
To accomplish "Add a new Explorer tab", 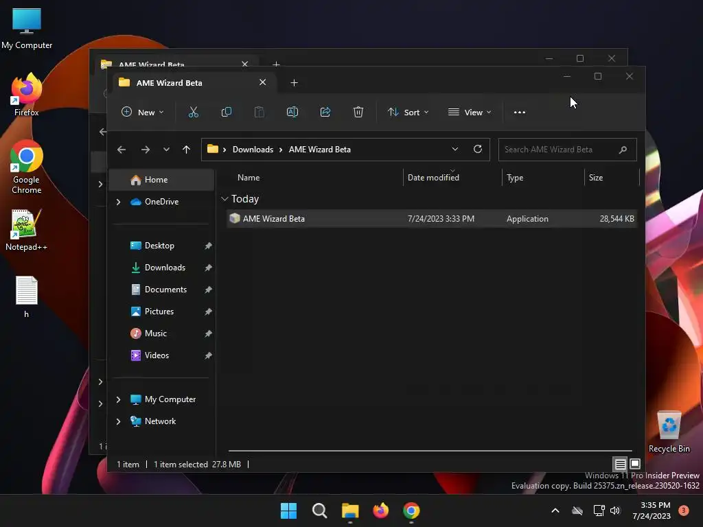I will click(294, 83).
